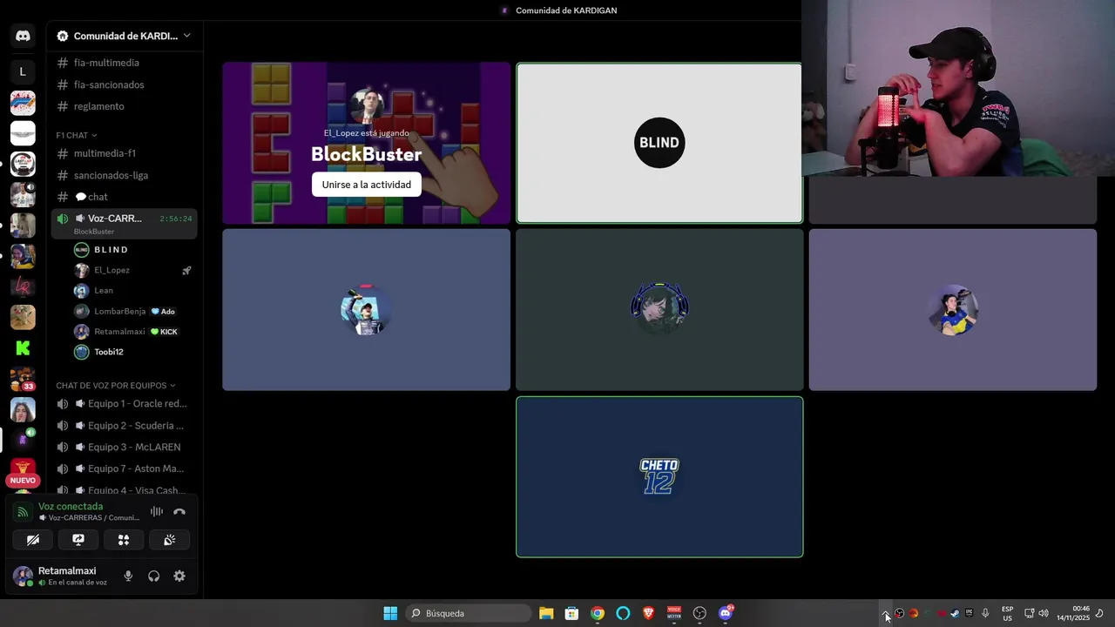Open blue ring assistant app on taskbar
The width and height of the screenshot is (1115, 627).
coord(623,613)
